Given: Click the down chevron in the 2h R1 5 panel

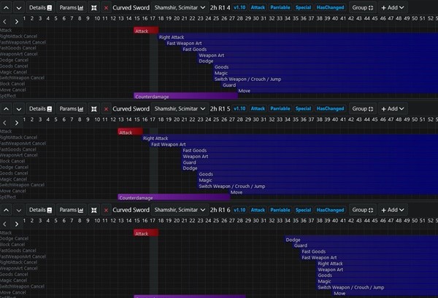Looking at the screenshot, I should click(19, 109).
